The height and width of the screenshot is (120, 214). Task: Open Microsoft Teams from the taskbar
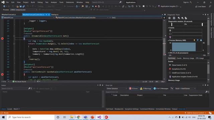(x=86, y=117)
